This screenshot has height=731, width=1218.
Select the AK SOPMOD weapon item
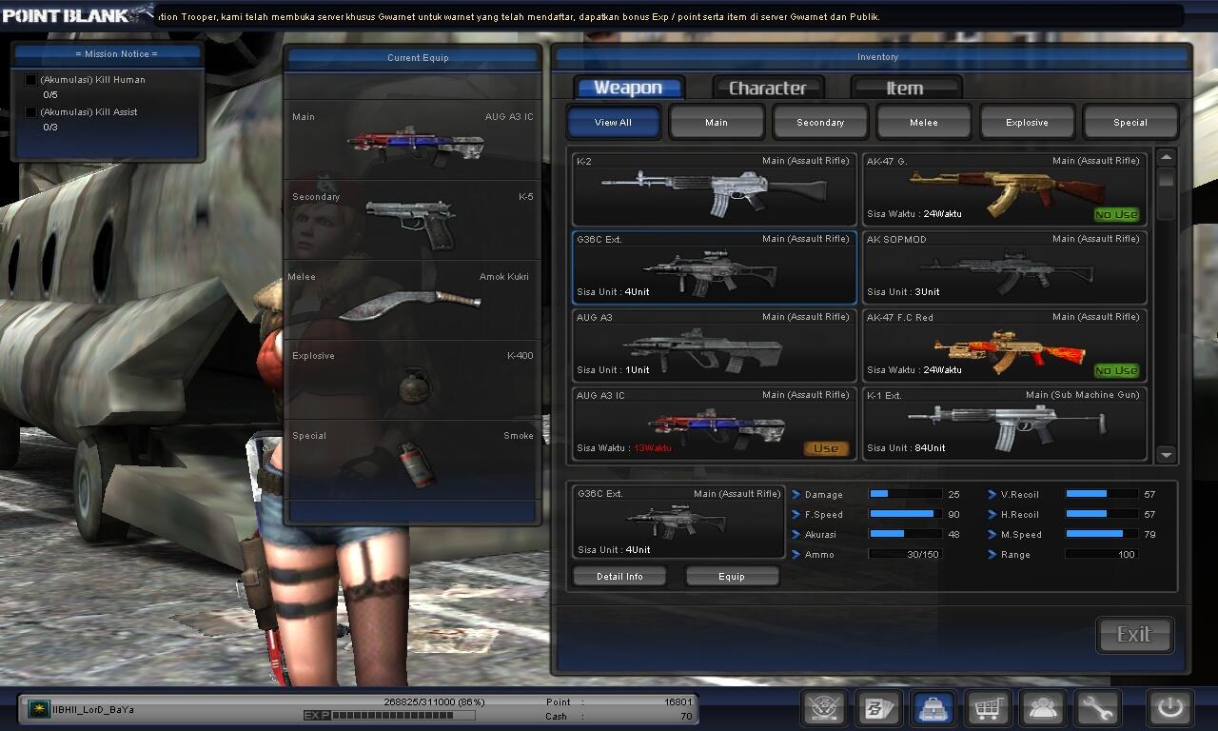tap(1004, 267)
